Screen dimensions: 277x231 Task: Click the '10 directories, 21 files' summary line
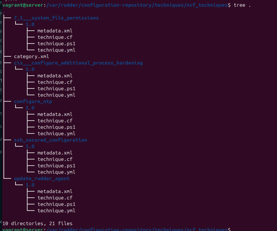[x=37, y=224]
